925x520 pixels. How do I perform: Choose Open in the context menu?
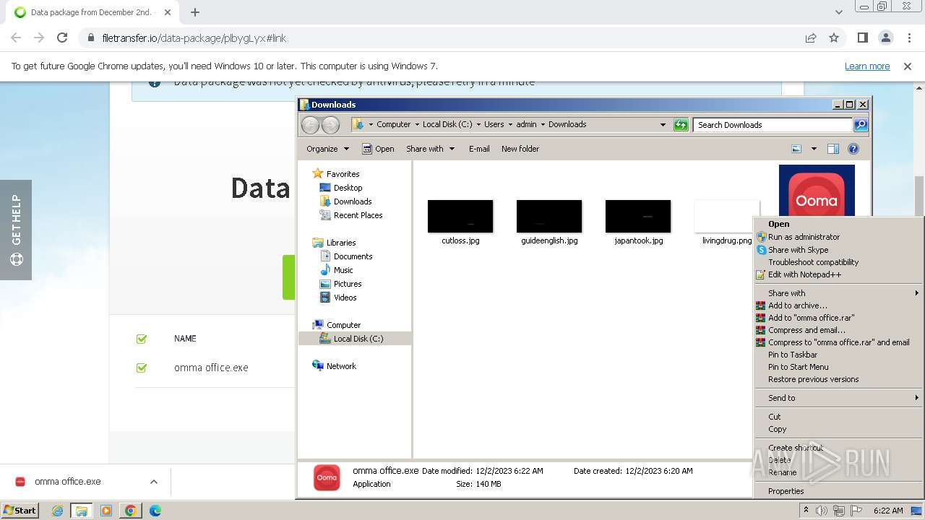point(838,224)
